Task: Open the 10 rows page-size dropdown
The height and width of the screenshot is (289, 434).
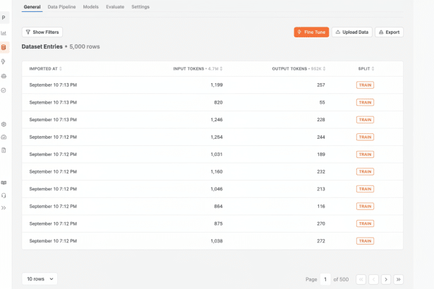Action: coord(40,278)
